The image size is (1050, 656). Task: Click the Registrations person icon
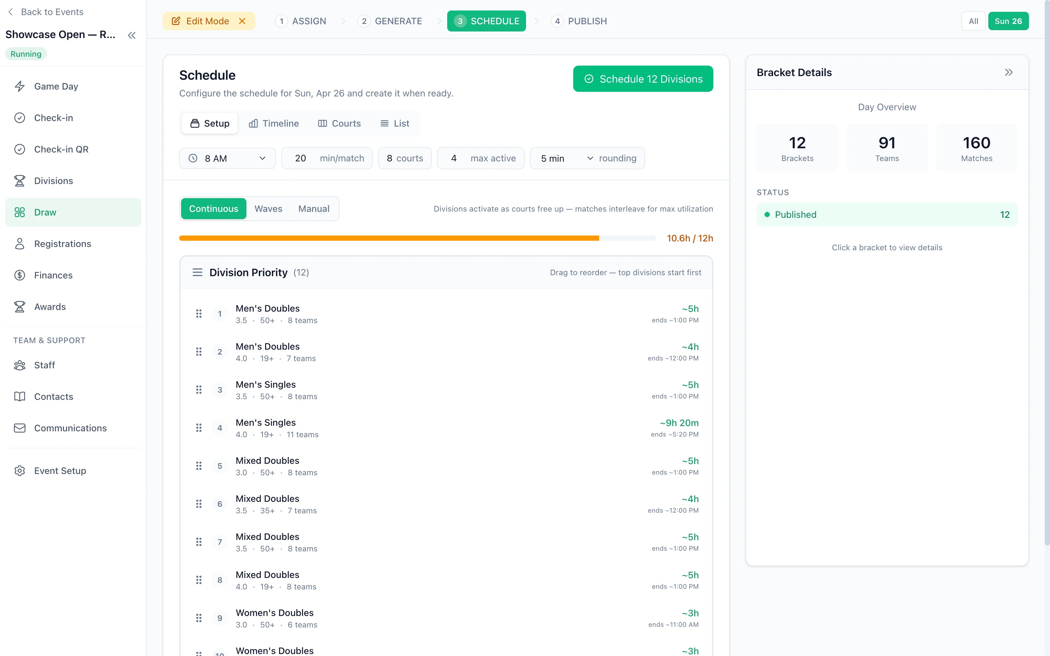20,244
